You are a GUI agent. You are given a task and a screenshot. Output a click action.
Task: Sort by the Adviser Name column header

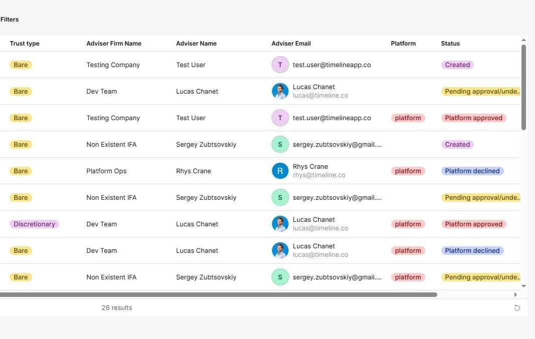[x=196, y=43]
